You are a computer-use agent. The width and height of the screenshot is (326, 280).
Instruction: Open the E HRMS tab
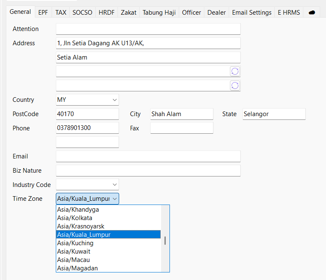tap(289, 13)
